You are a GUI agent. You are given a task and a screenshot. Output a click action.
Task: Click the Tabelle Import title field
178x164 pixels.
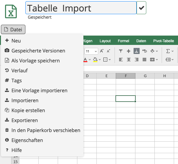[81, 8]
